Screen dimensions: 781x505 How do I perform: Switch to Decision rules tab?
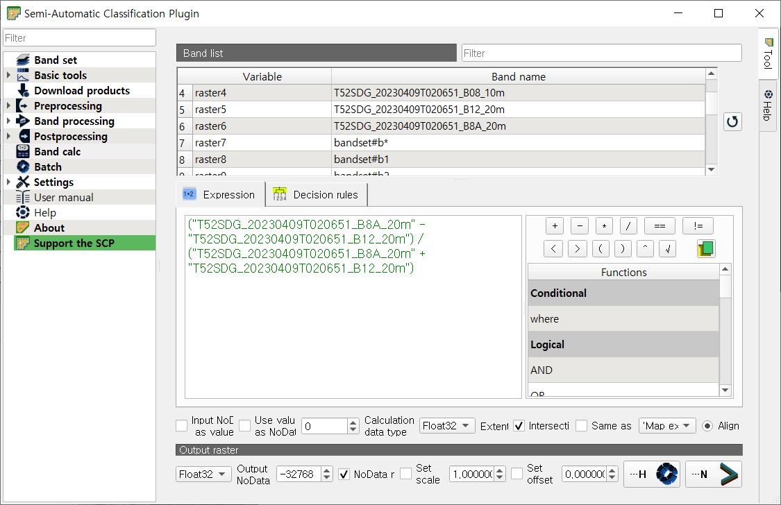click(x=317, y=194)
